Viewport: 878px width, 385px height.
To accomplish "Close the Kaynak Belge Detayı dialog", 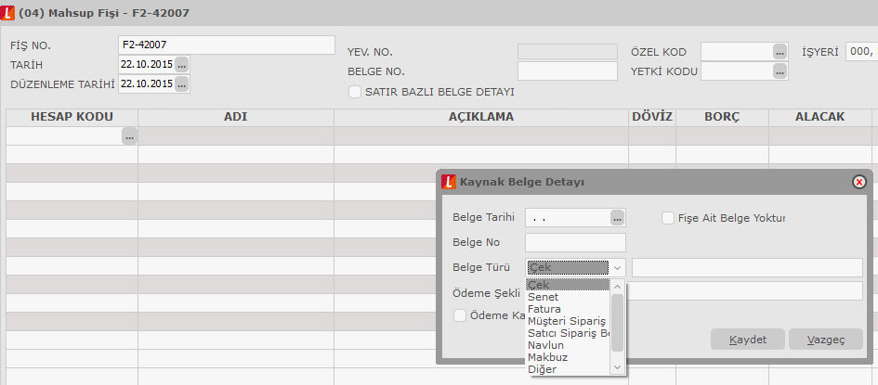I will [858, 182].
